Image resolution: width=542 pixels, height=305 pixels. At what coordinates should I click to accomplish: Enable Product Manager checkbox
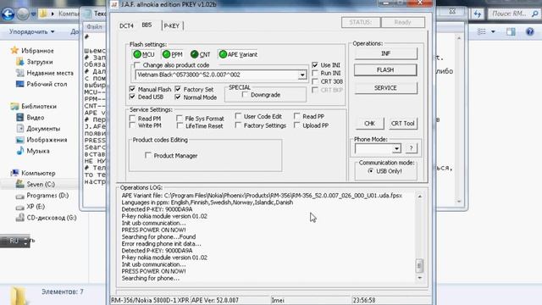click(x=148, y=156)
